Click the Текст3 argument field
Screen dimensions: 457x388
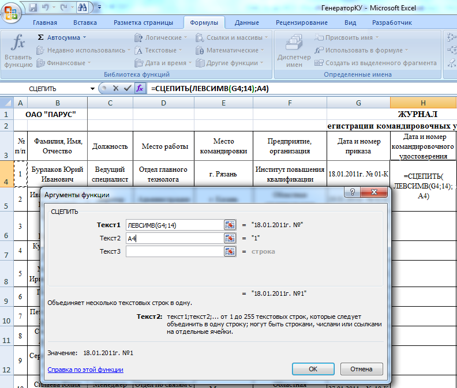click(175, 251)
